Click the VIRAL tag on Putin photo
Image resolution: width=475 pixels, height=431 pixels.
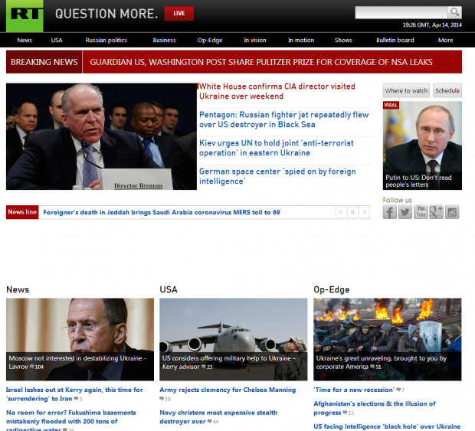click(391, 105)
